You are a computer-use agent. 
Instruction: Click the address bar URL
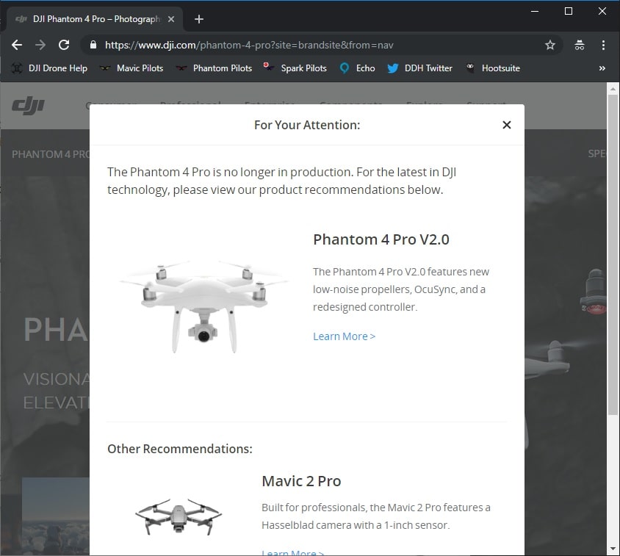(x=249, y=45)
